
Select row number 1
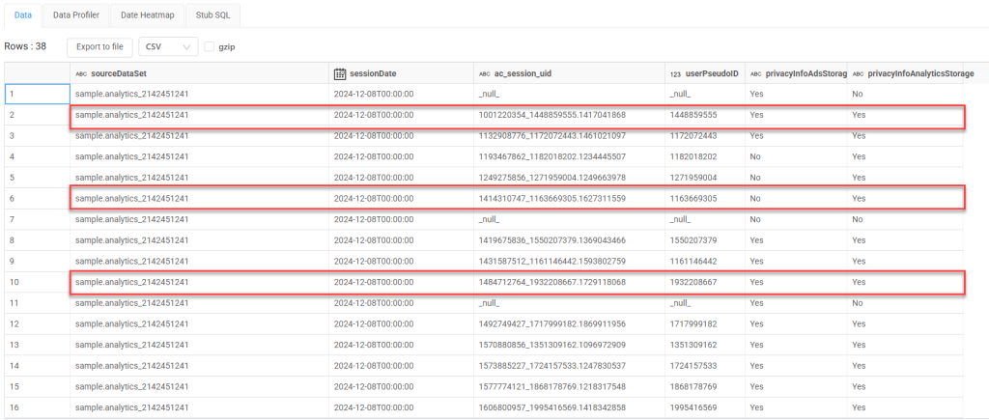(38, 94)
